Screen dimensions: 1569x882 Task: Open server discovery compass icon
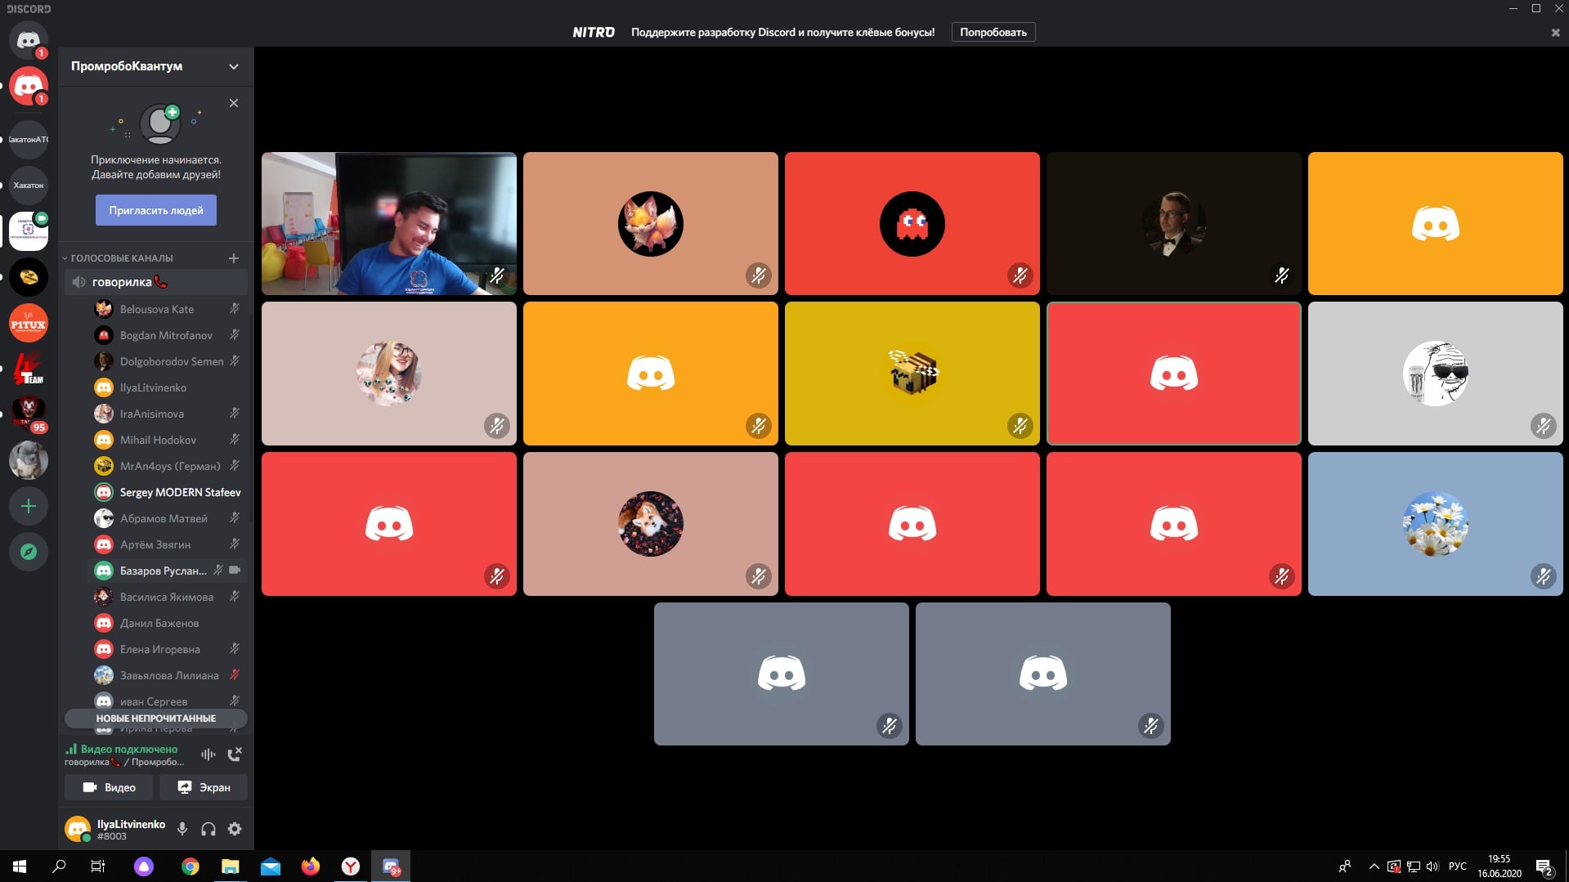tap(29, 552)
